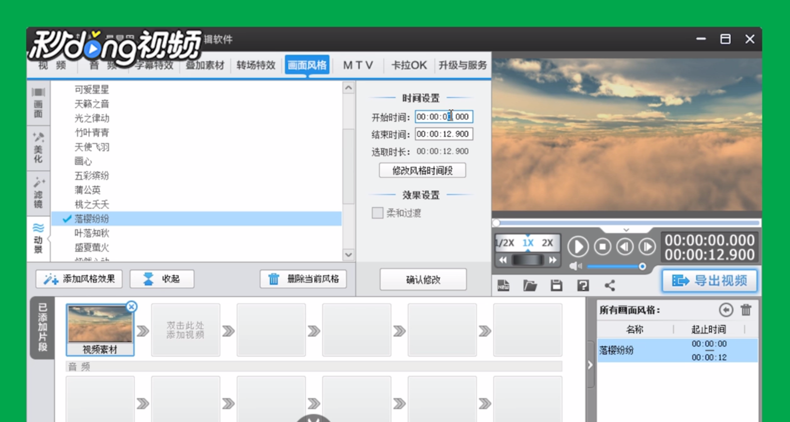The height and width of the screenshot is (422, 790).
Task: Select 画心 in style list
Action: pyautogui.click(x=83, y=161)
